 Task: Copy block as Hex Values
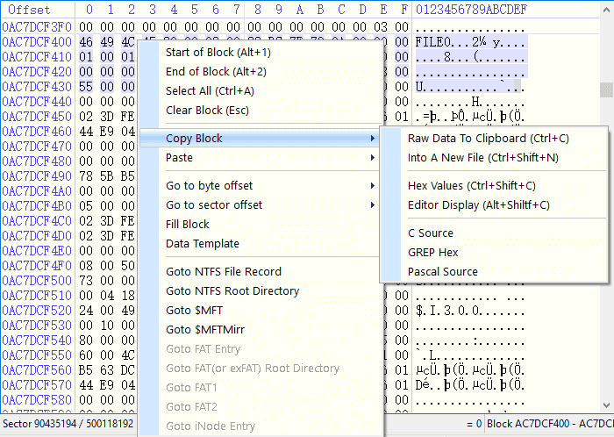point(472,185)
